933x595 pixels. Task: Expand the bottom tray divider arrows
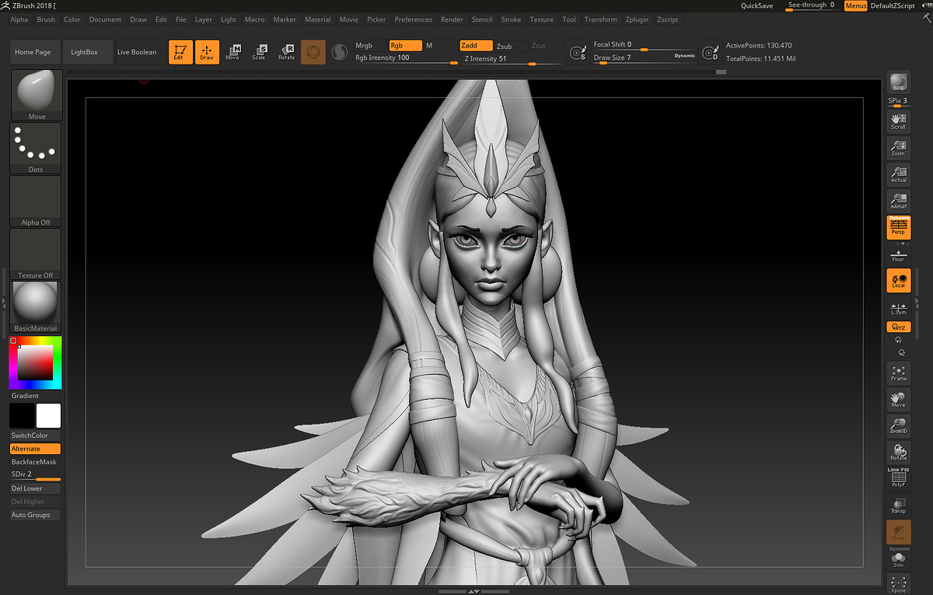pyautogui.click(x=473, y=592)
